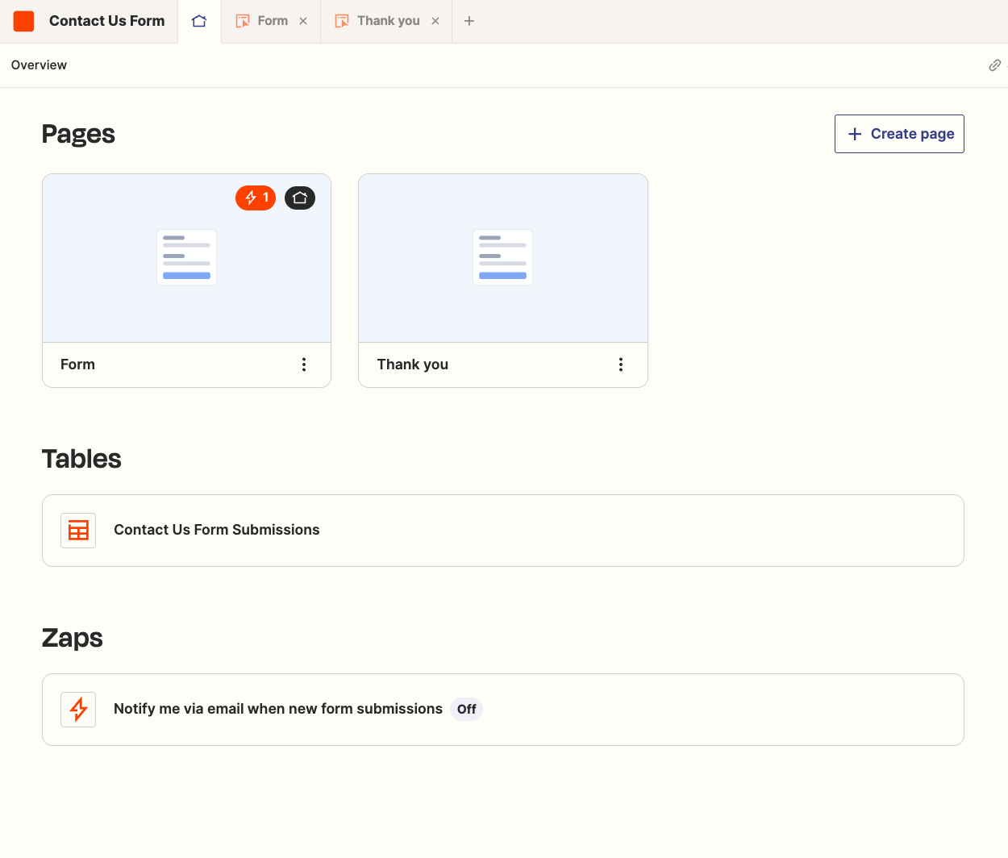Click the Tables section heading

pyautogui.click(x=81, y=459)
